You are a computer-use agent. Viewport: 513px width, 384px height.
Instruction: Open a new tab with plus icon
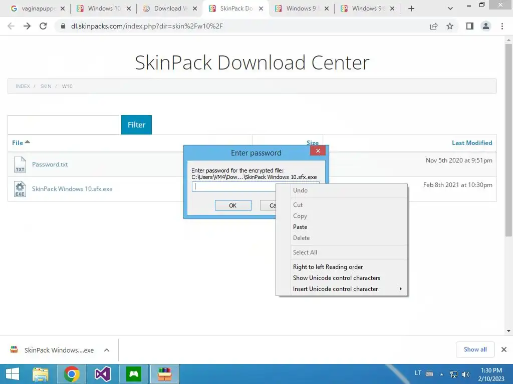point(411,8)
